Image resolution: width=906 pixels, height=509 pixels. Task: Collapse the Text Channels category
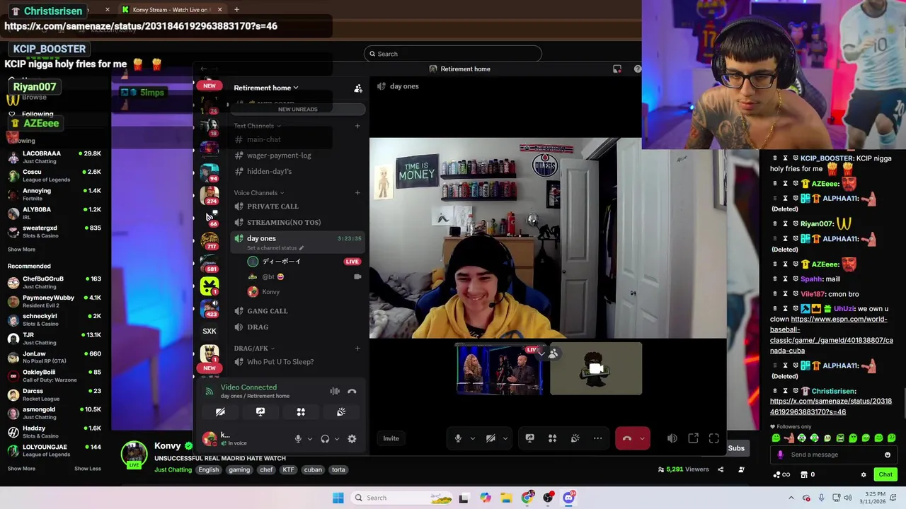(258, 126)
